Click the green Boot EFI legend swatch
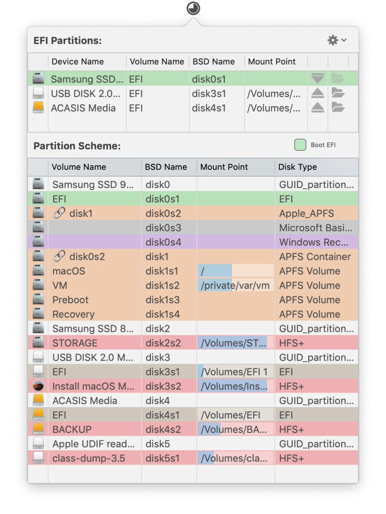Screen dimensions: 386x514 [300, 145]
